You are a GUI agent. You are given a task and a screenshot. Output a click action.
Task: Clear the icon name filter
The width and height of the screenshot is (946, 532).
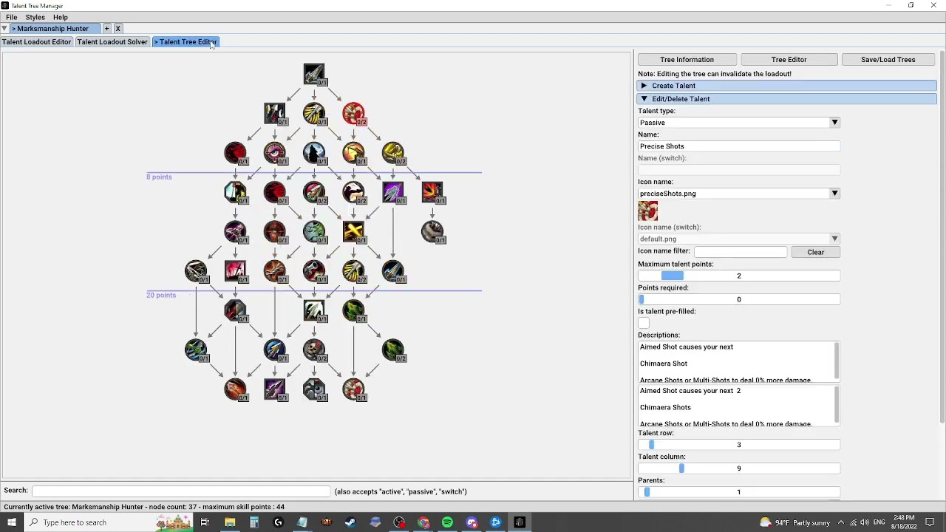[x=815, y=253]
